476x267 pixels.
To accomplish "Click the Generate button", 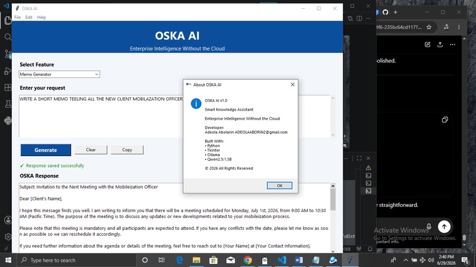I will click(45, 150).
